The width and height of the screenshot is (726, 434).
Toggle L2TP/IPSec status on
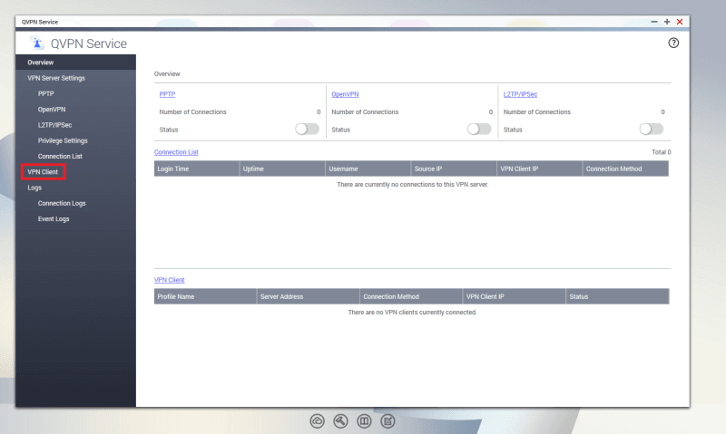tap(652, 130)
